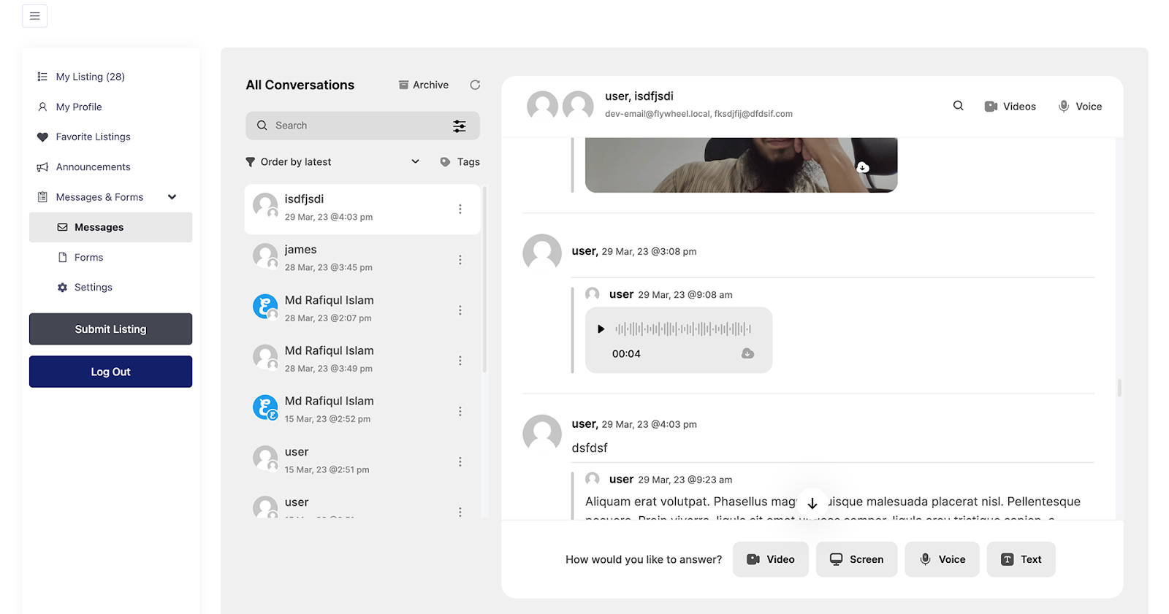Seek within the voice message waveform
Image resolution: width=1169 pixels, height=614 pixels.
coord(683,329)
